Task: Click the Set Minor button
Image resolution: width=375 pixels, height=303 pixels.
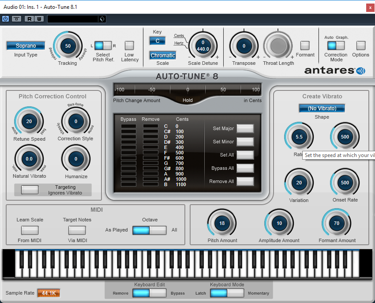Action: [245, 142]
